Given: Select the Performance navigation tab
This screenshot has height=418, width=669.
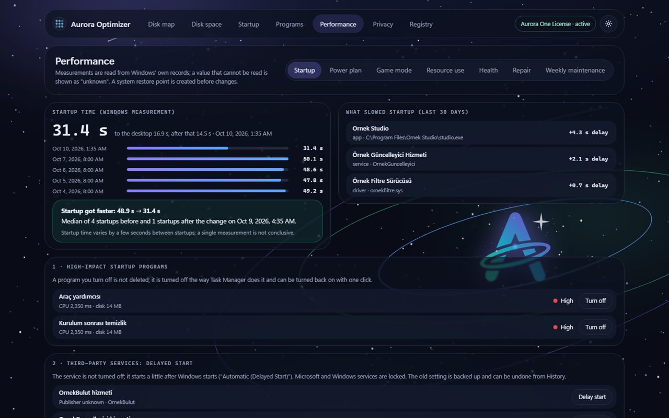Looking at the screenshot, I should [338, 24].
